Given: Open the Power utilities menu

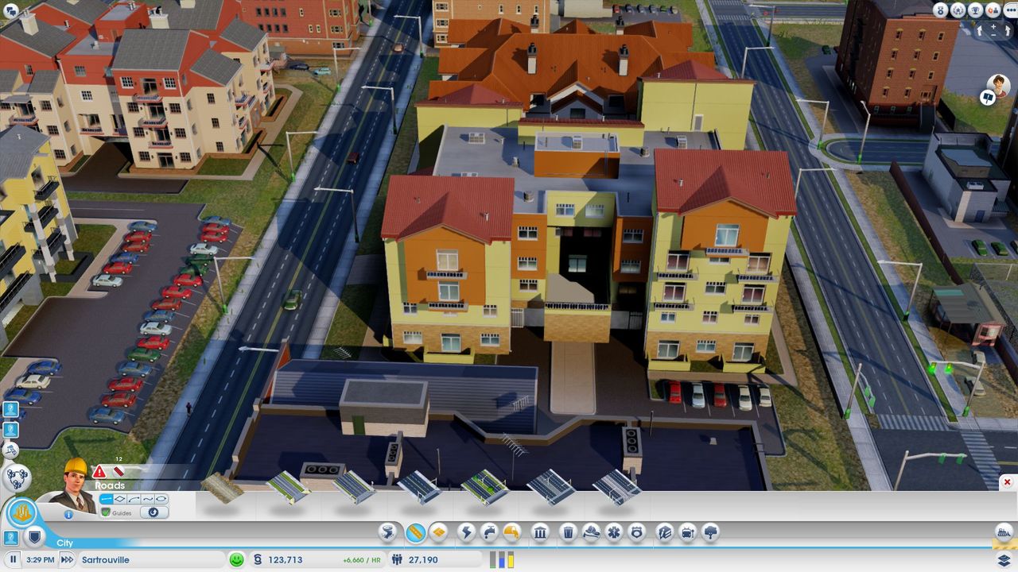Looking at the screenshot, I should click(466, 532).
